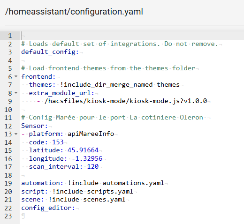The image size is (244, 224).
Task: Click the scan_interval value 120
Action: point(93,166)
